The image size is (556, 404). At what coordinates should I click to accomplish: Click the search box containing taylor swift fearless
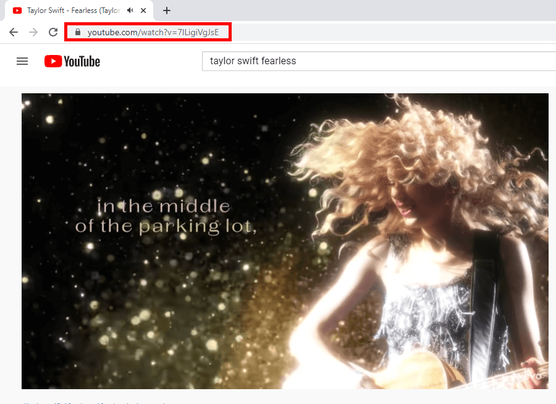pyautogui.click(x=379, y=61)
